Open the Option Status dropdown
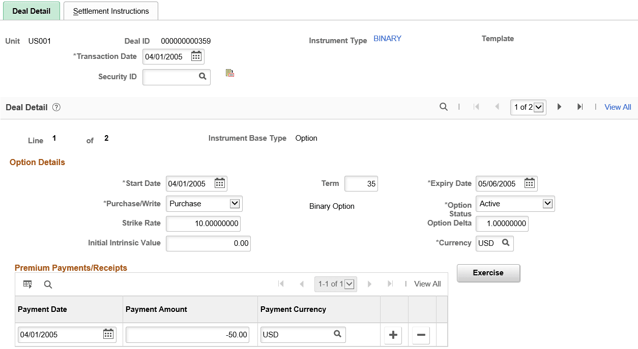The width and height of the screenshot is (638, 349). tap(548, 203)
